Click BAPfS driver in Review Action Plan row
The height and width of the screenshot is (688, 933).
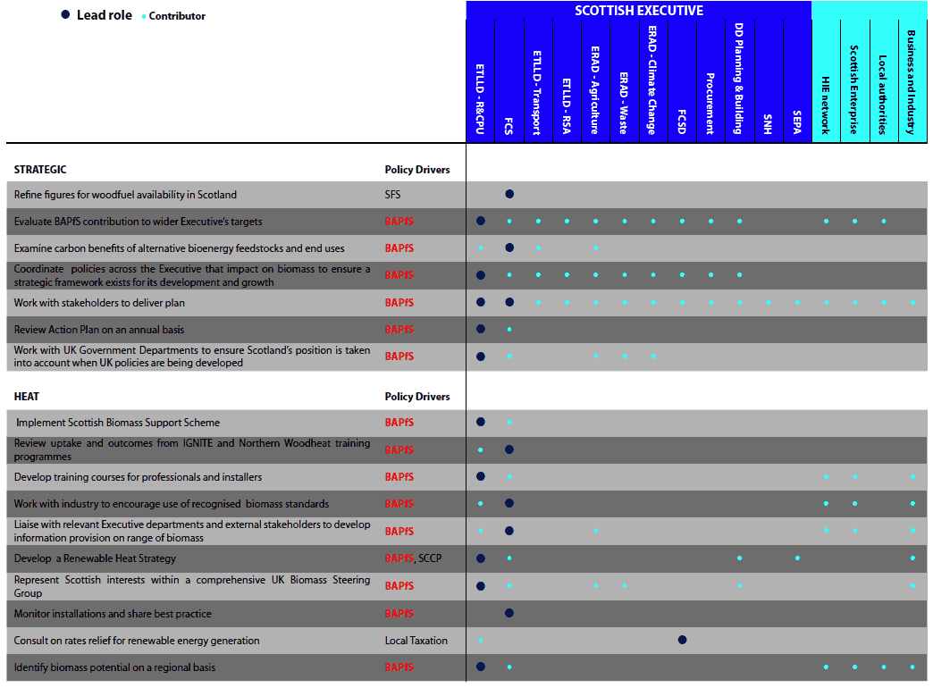399,330
